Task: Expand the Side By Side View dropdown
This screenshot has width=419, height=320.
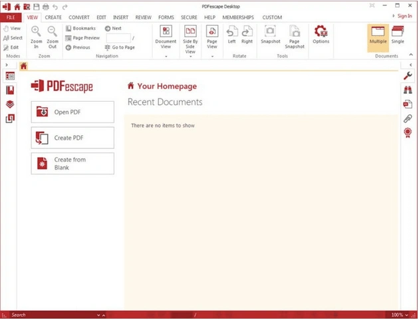Action: click(190, 57)
